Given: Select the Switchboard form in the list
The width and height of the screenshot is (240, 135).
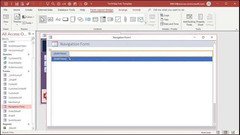Looking at the screenshot, I should pos(14,120).
